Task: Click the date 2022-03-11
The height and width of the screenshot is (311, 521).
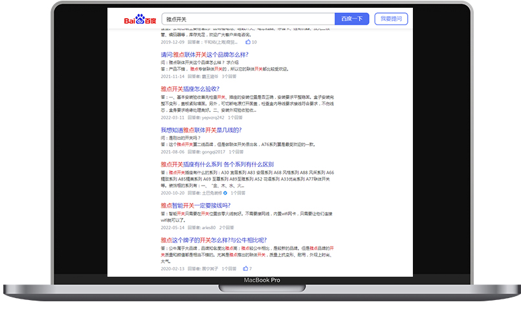Action: [x=172, y=118]
